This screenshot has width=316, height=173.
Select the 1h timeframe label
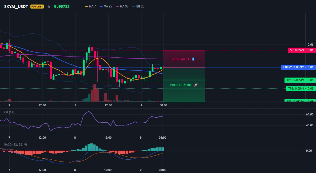[48, 6]
